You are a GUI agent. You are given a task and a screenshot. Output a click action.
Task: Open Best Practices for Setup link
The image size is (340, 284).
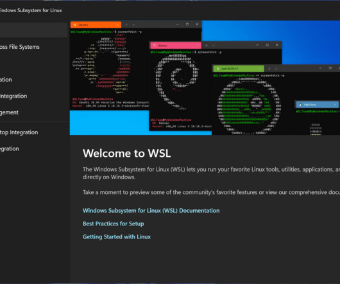(x=113, y=224)
